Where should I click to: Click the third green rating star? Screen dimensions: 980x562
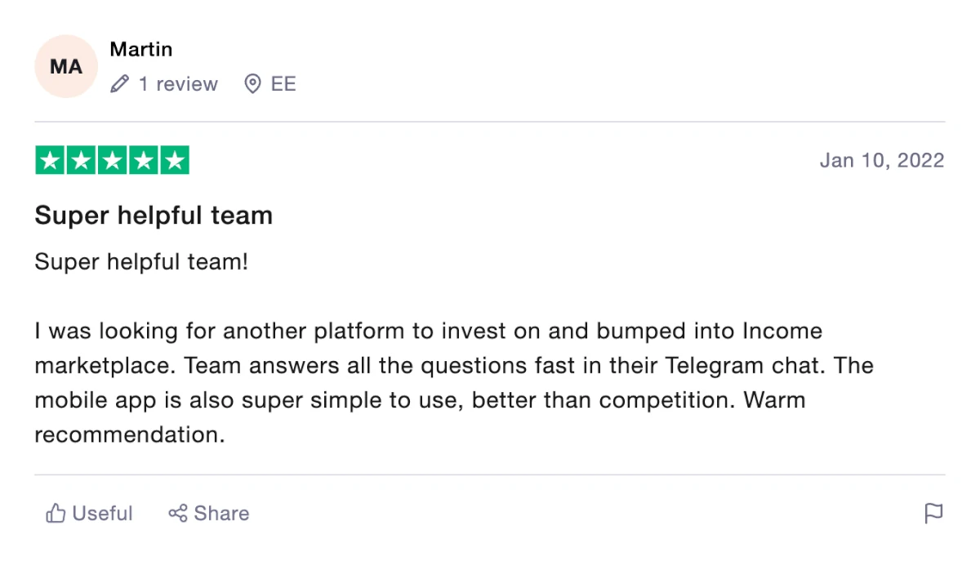(112, 160)
